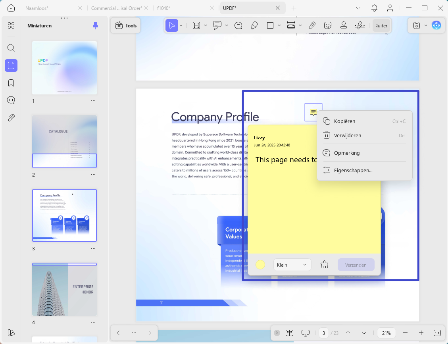Choose Verwijderen from the context menu
This screenshot has height=344, width=448.
click(364, 135)
